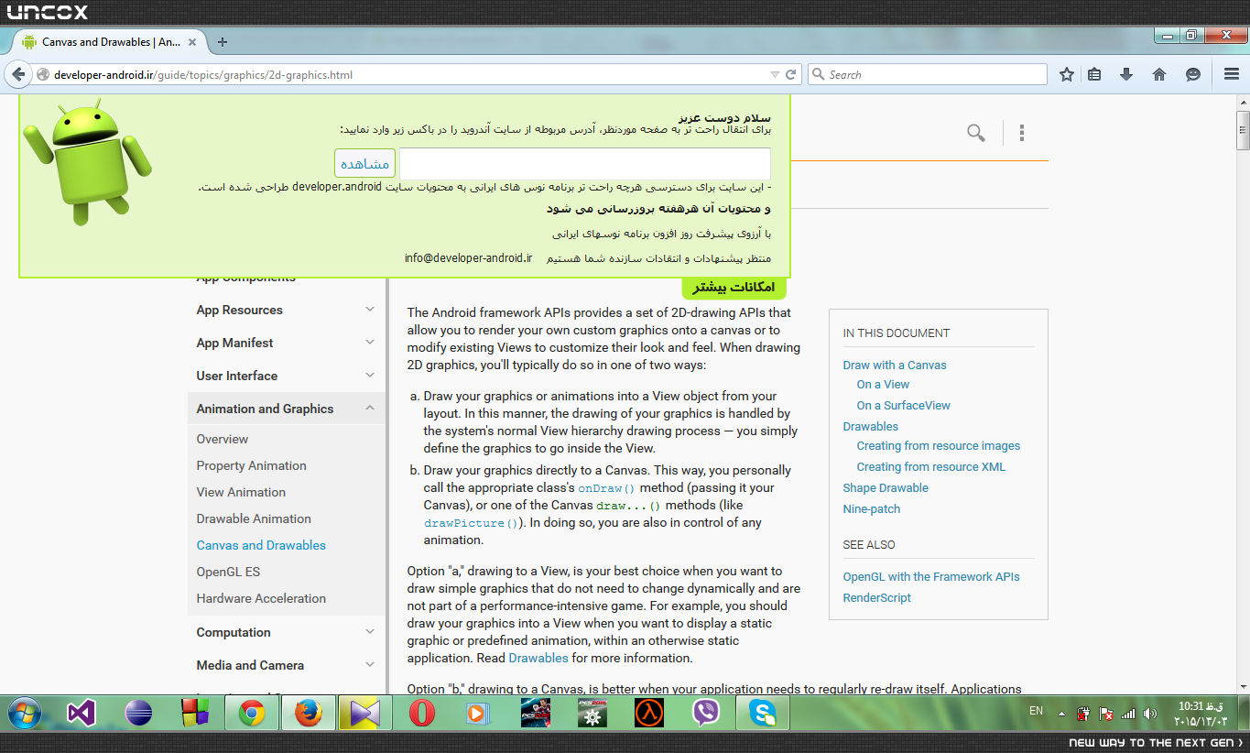1250x753 pixels.
Task: Open the RenderScript see-also link
Action: coord(877,597)
